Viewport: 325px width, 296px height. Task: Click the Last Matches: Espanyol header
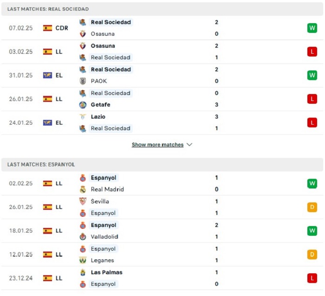(x=162, y=164)
